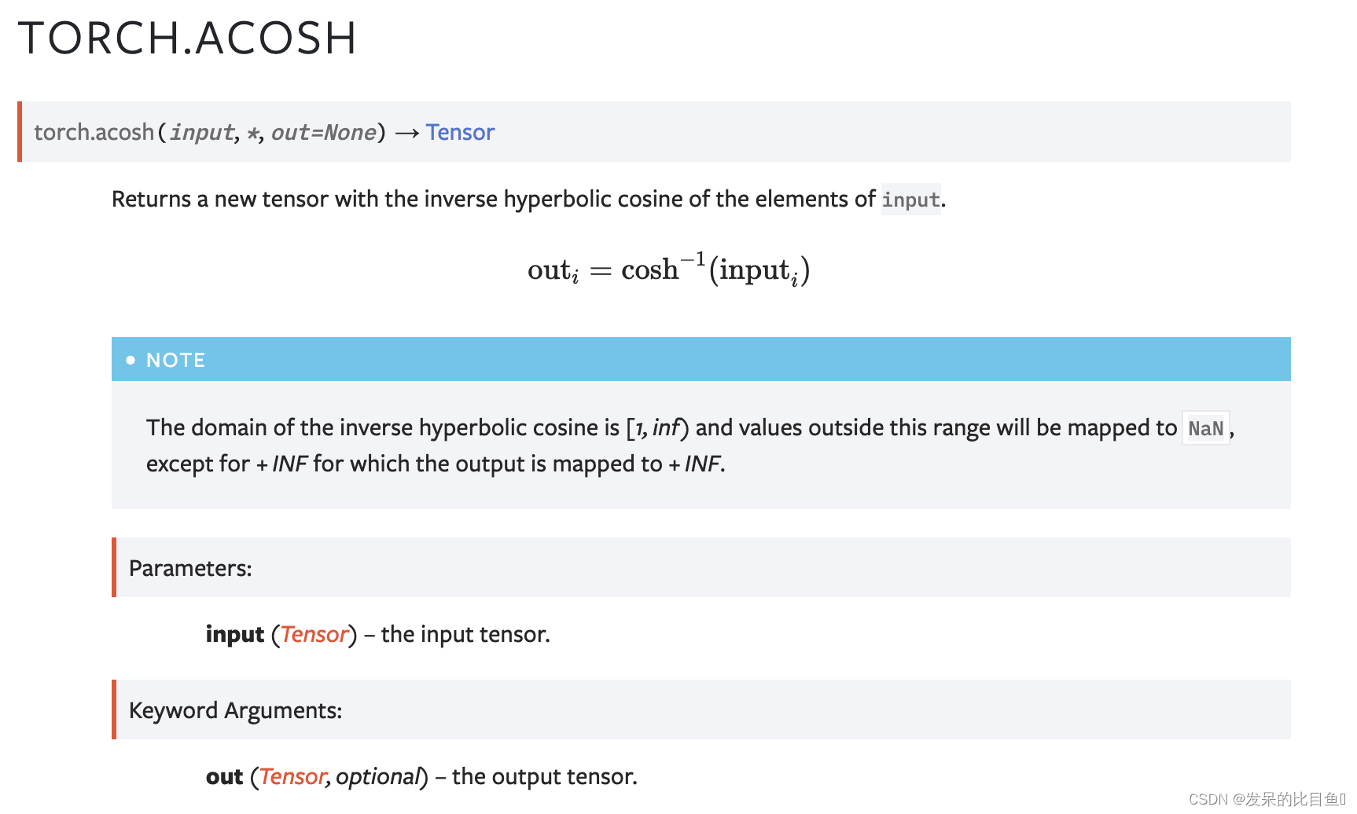Click the CSDN watermark text

[1267, 799]
